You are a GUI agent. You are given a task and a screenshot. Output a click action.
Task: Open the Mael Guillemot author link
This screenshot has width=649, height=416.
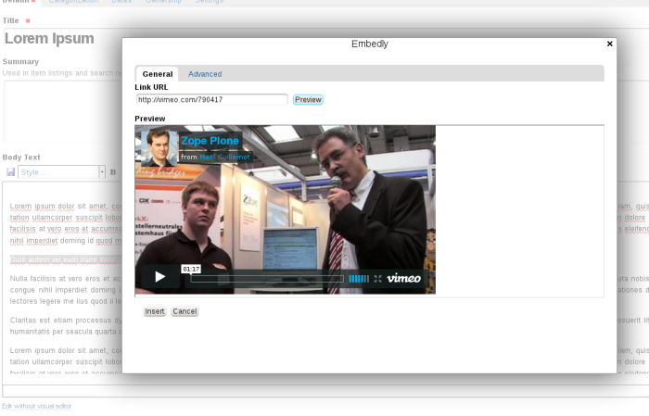(x=224, y=158)
